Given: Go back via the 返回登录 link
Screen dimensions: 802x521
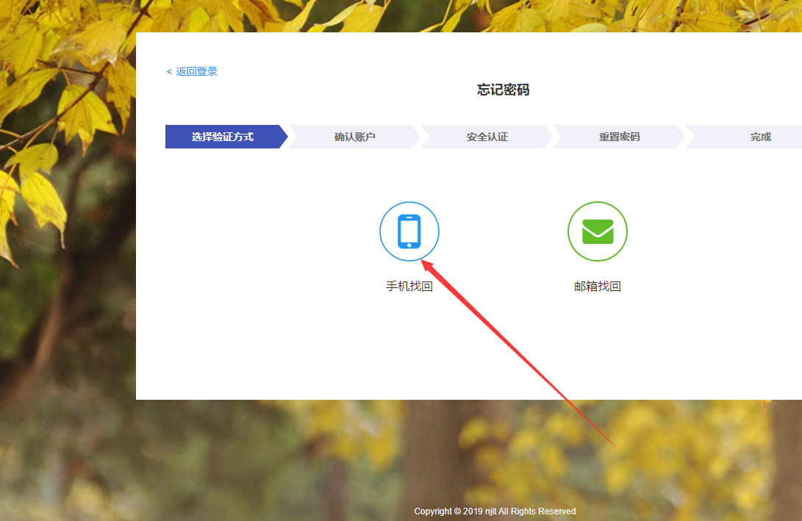Looking at the screenshot, I should tap(196, 72).
